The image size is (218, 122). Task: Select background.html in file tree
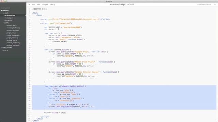pos(10,15)
